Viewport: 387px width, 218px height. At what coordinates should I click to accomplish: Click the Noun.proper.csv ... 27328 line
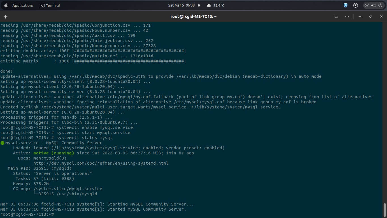(78, 46)
